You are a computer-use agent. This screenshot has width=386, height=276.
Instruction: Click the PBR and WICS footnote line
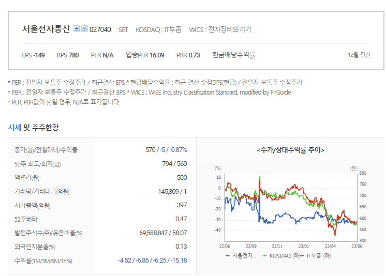(x=149, y=93)
